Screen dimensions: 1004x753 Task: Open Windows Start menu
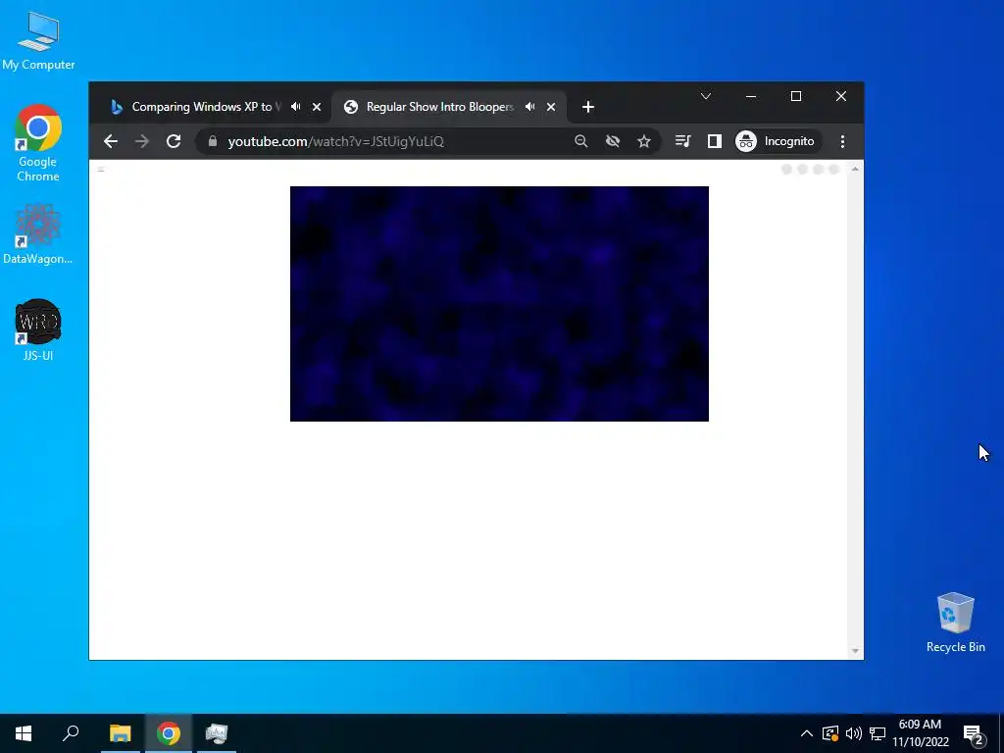click(x=24, y=733)
